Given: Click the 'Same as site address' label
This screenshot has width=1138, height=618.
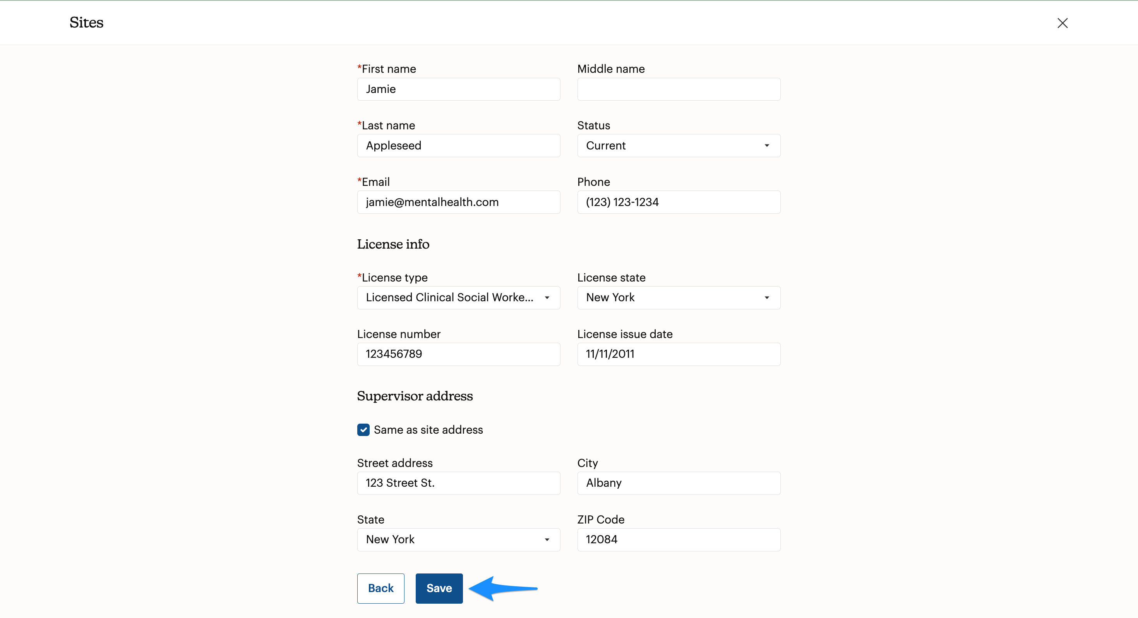Looking at the screenshot, I should tap(428, 430).
